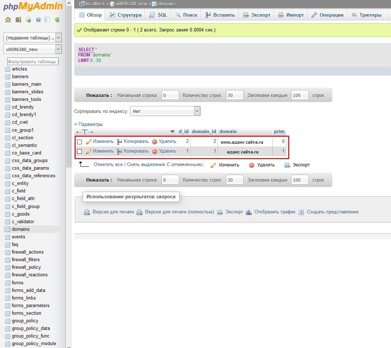Open phpMyAdmin documentation help icon

tap(38, 20)
